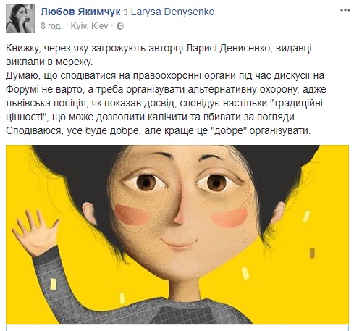
Task: Open the yellow illustrated book cover image
Action: [177, 234]
